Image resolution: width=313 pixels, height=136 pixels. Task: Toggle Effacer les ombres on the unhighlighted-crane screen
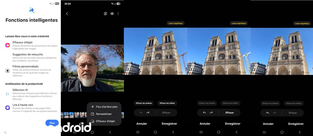[144, 103]
